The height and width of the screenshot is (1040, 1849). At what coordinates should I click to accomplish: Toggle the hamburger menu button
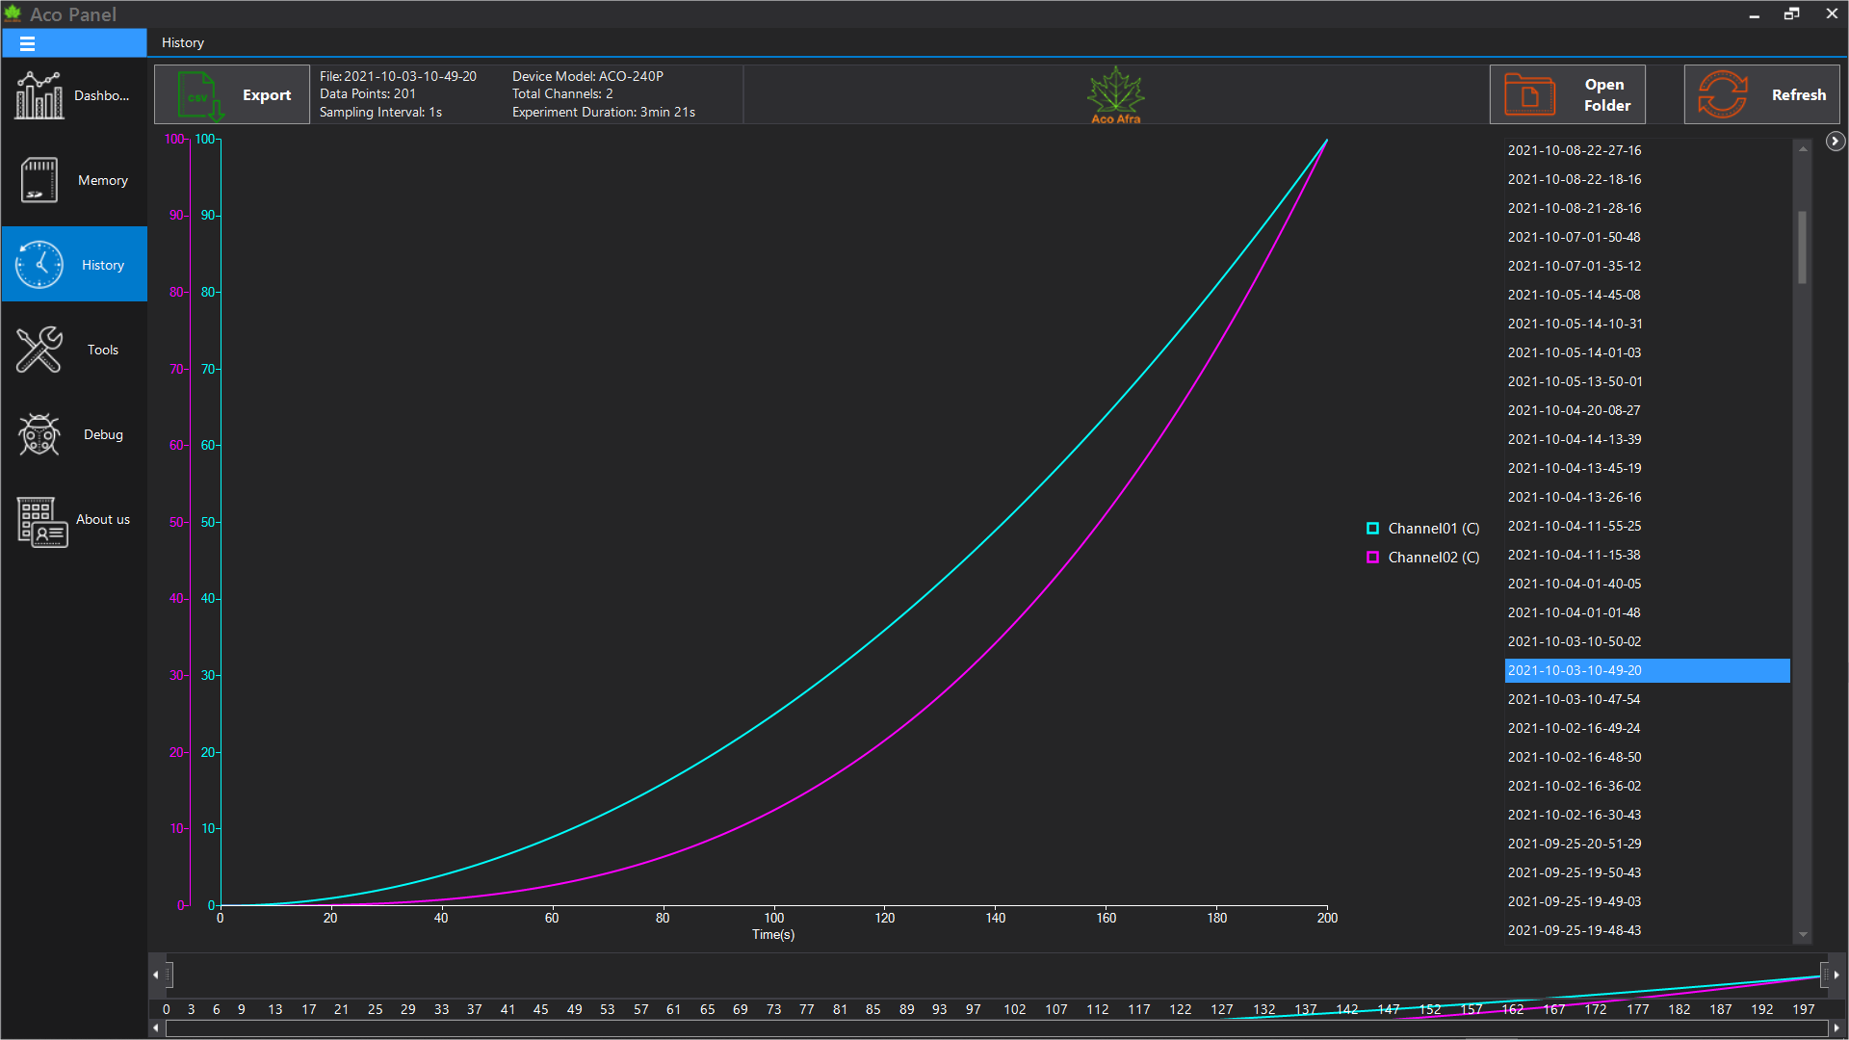[x=27, y=43]
